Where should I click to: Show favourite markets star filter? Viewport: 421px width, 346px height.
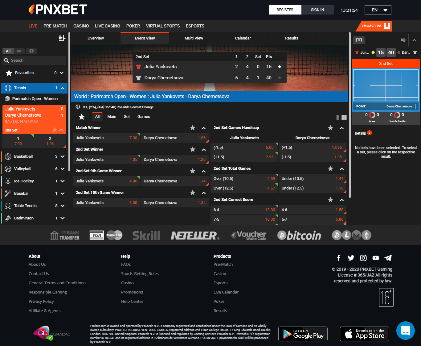coord(82,117)
